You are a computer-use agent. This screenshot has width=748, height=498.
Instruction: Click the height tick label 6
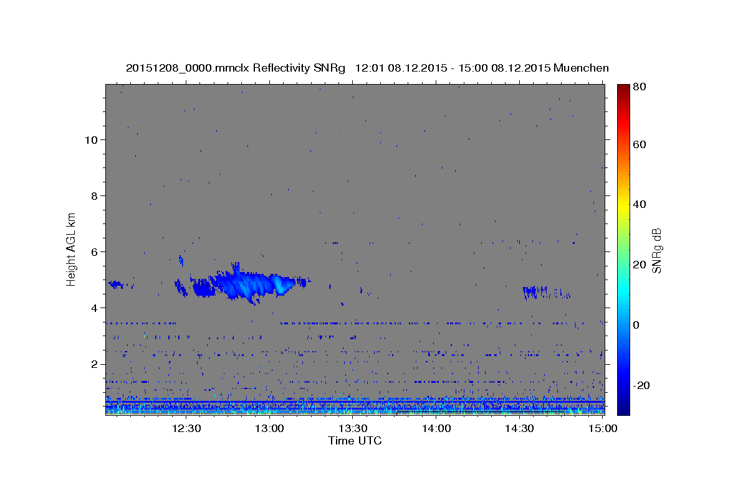pyautogui.click(x=93, y=251)
